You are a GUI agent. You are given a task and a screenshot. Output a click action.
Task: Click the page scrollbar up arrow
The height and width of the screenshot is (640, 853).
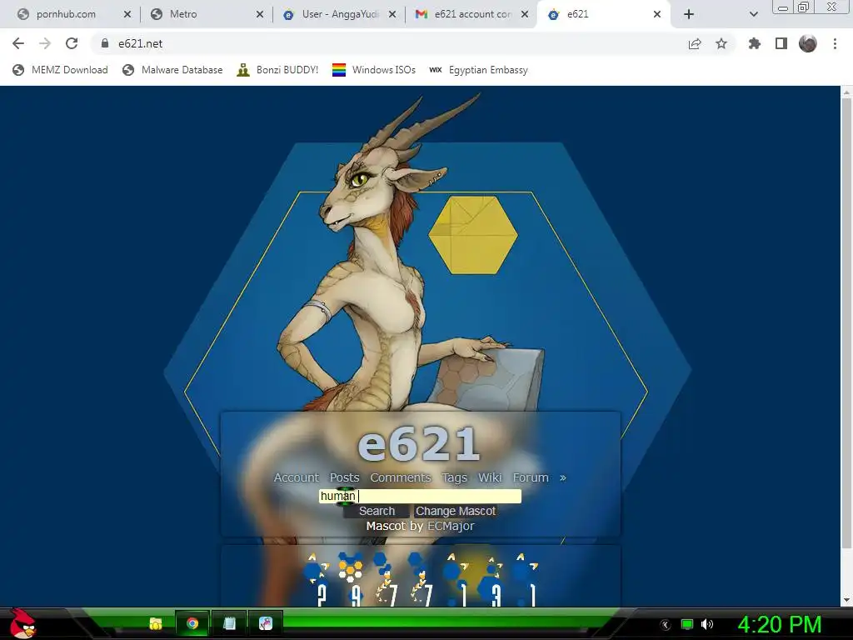[846, 92]
